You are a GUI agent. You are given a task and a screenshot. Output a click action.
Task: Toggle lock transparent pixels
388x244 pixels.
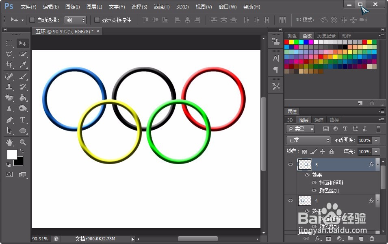pos(305,152)
